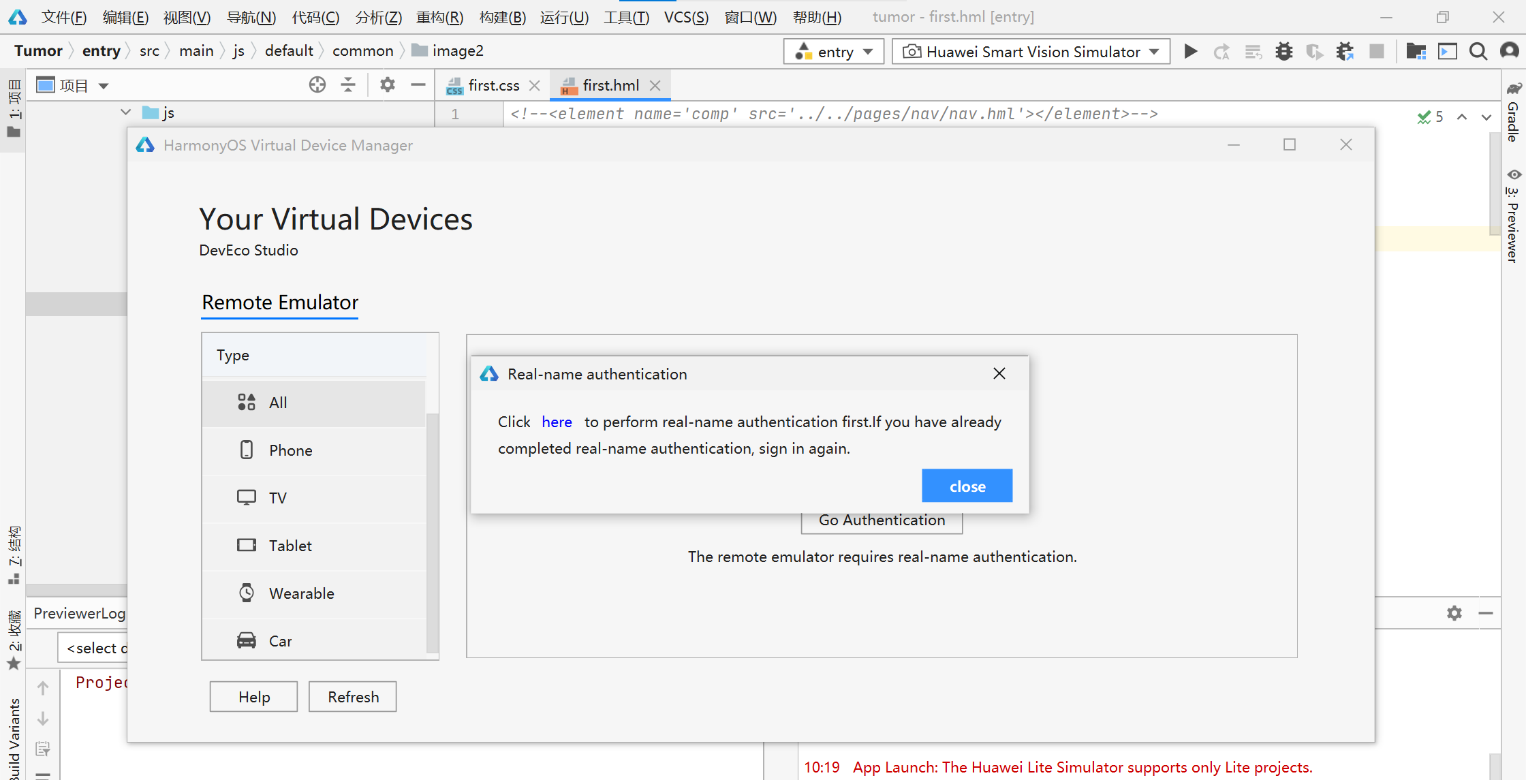Go to previous highlighted problem arrow
The width and height of the screenshot is (1526, 780).
coord(1462,116)
